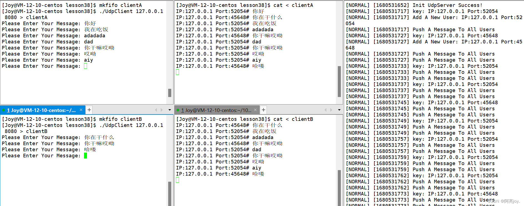Click the cursor below output in 'cat < clientA' pane

[178, 72]
